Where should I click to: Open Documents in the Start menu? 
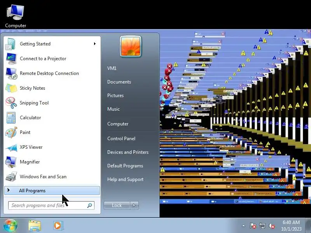coord(119,82)
